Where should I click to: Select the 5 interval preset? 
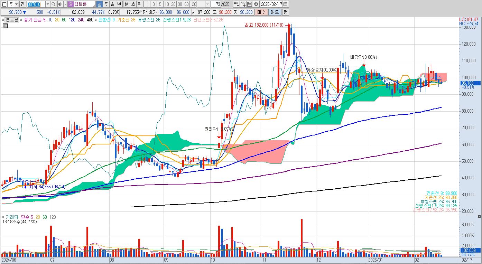click(x=160, y=4)
